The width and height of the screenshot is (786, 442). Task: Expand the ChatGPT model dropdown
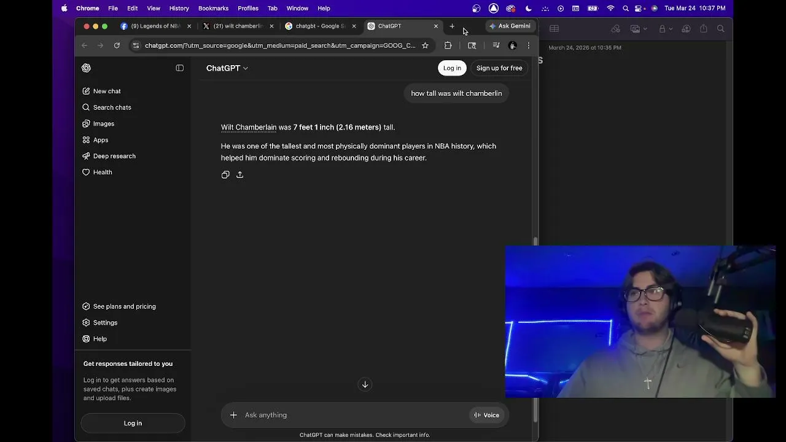point(227,68)
